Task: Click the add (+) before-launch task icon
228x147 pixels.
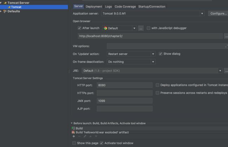Action: [74, 136]
